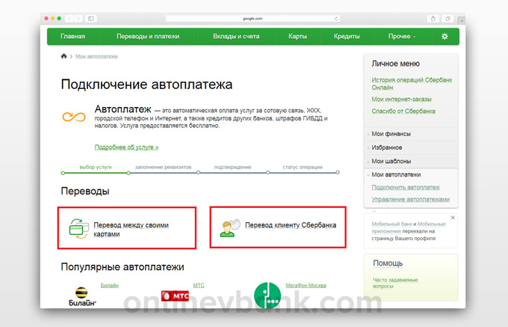Click the Популярные автоплатежи heading
This screenshot has height=327, width=508.
(123, 267)
